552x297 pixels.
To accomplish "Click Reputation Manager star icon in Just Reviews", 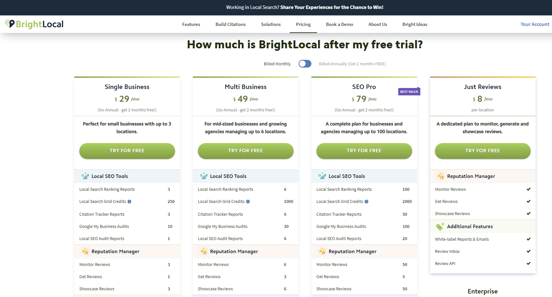I will [x=441, y=176].
